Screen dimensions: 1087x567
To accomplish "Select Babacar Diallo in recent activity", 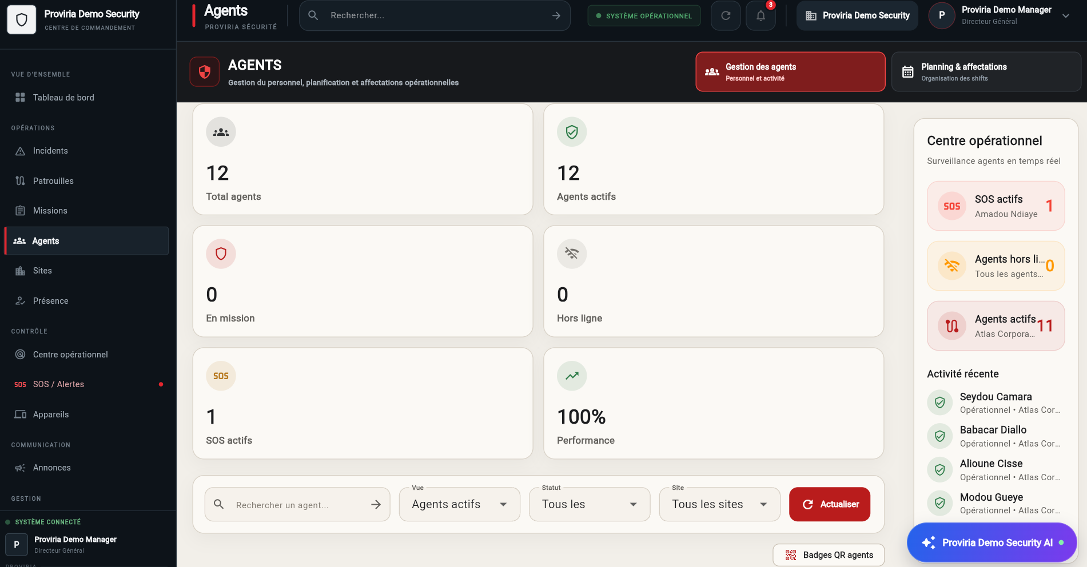I will click(x=996, y=436).
